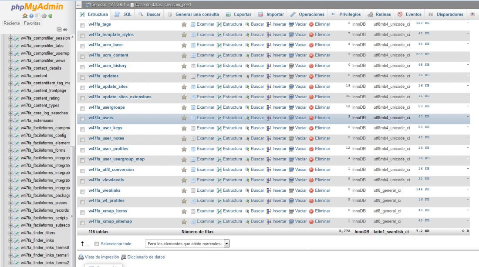Image resolution: width=479 pixels, height=267 pixels.
Task: Expand w47fa_facileforms_records in the tree
Action: pyautogui.click(x=11, y=210)
